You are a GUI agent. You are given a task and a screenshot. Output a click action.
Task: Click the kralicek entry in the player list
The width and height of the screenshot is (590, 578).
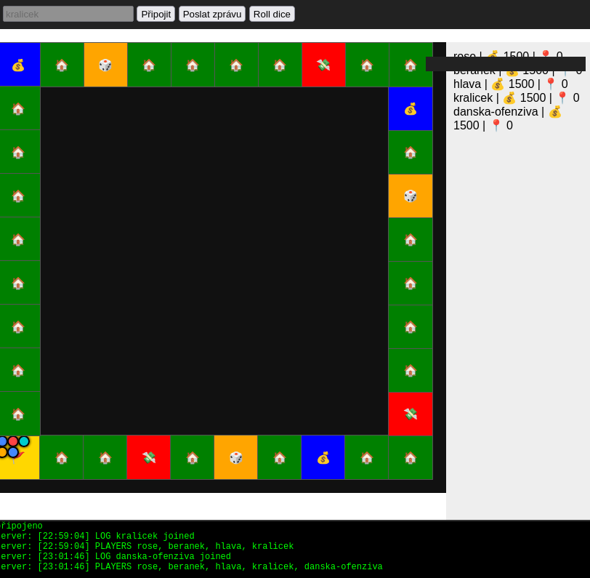516,98
